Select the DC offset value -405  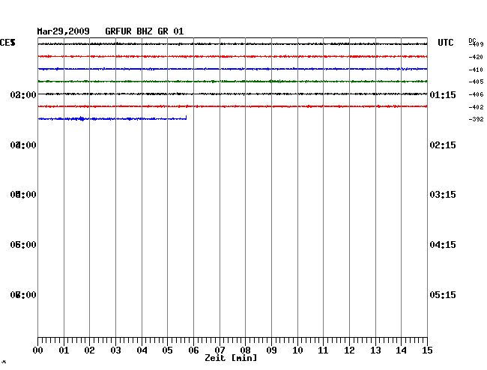coord(476,82)
